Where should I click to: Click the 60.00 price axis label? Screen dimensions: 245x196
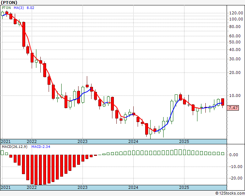click(235, 36)
